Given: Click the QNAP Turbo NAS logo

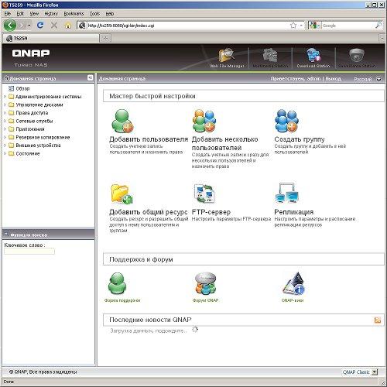Looking at the screenshot, I should coord(31,57).
